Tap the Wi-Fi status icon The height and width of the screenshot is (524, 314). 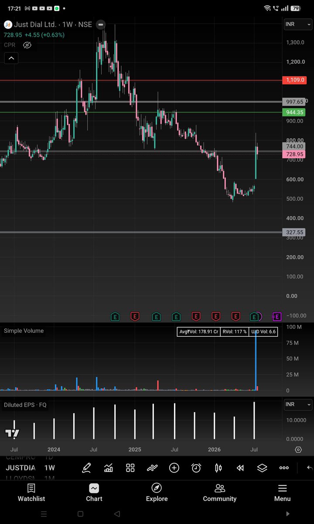click(267, 8)
